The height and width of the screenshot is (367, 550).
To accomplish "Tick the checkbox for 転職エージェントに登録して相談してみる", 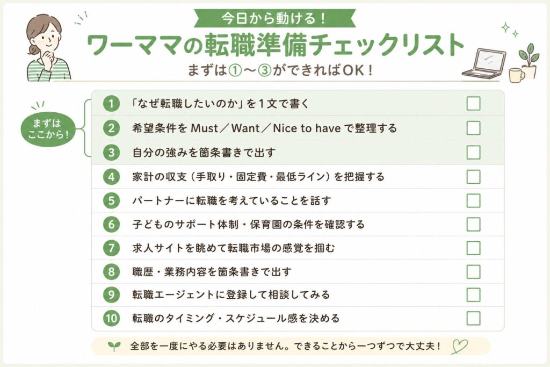I will (x=473, y=294).
